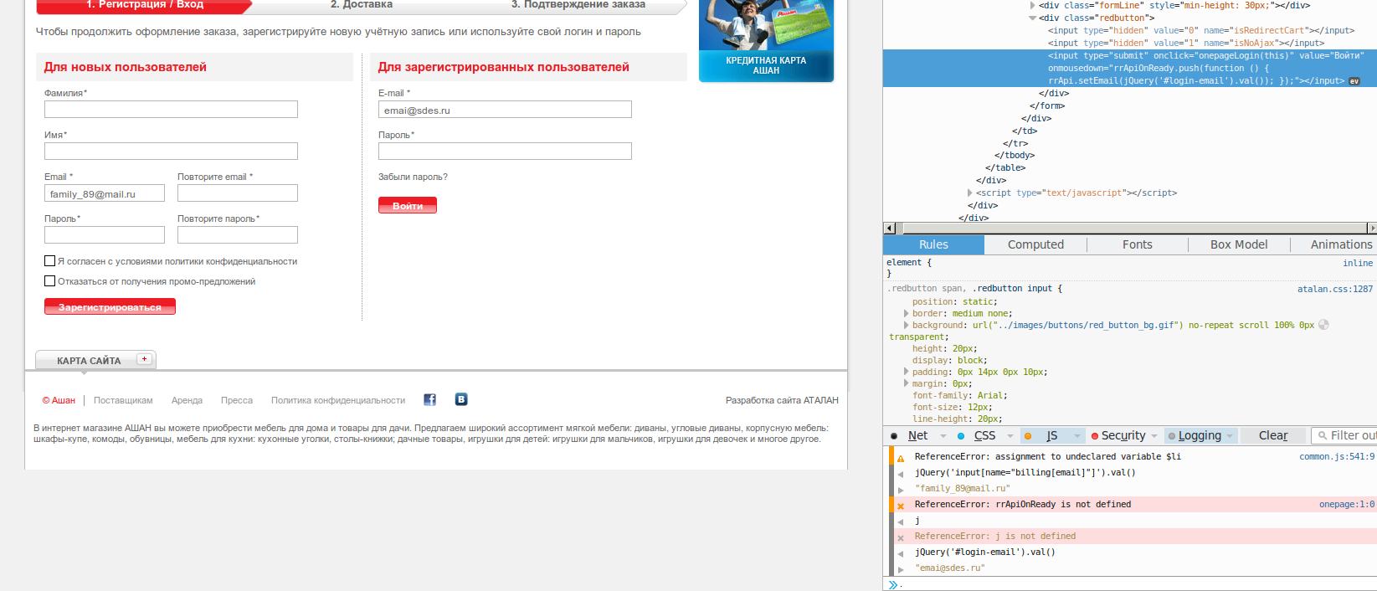Screen dimensions: 1377x591
Task: Click the Ашан credit card banner
Action: [766, 40]
